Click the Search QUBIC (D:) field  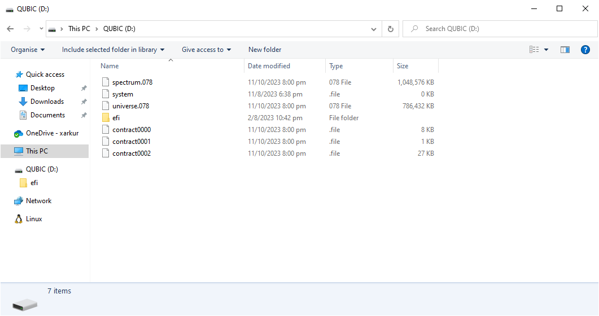coord(500,29)
